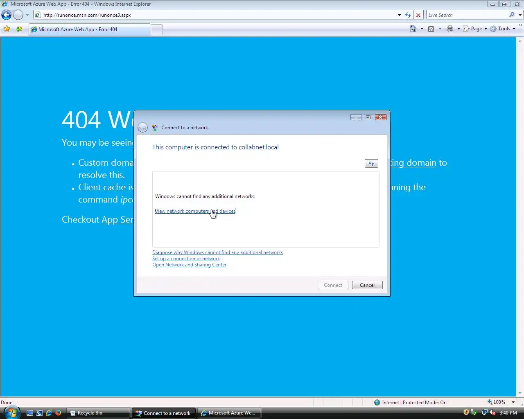Expand the zoom level dropdown arrow
The height and width of the screenshot is (419, 524).
click(513, 402)
